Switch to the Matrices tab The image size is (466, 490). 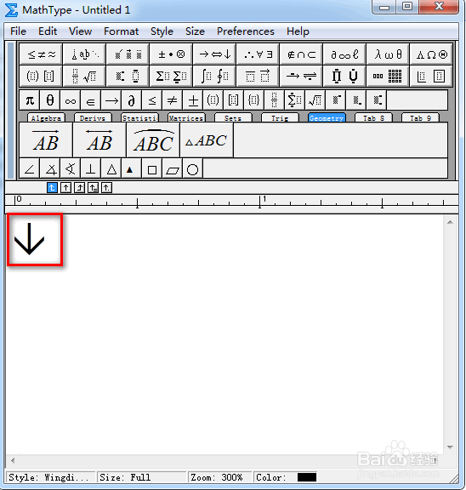tap(186, 117)
